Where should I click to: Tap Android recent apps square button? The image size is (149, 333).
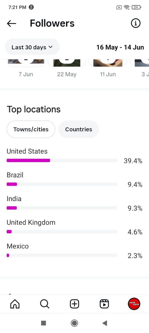(x=43, y=323)
